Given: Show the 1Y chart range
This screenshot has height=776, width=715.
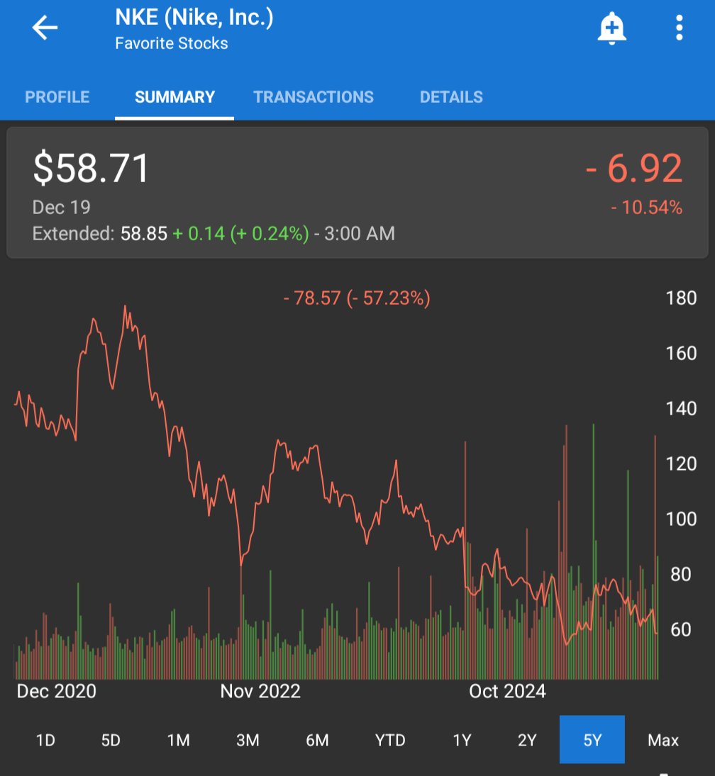Looking at the screenshot, I should (462, 740).
